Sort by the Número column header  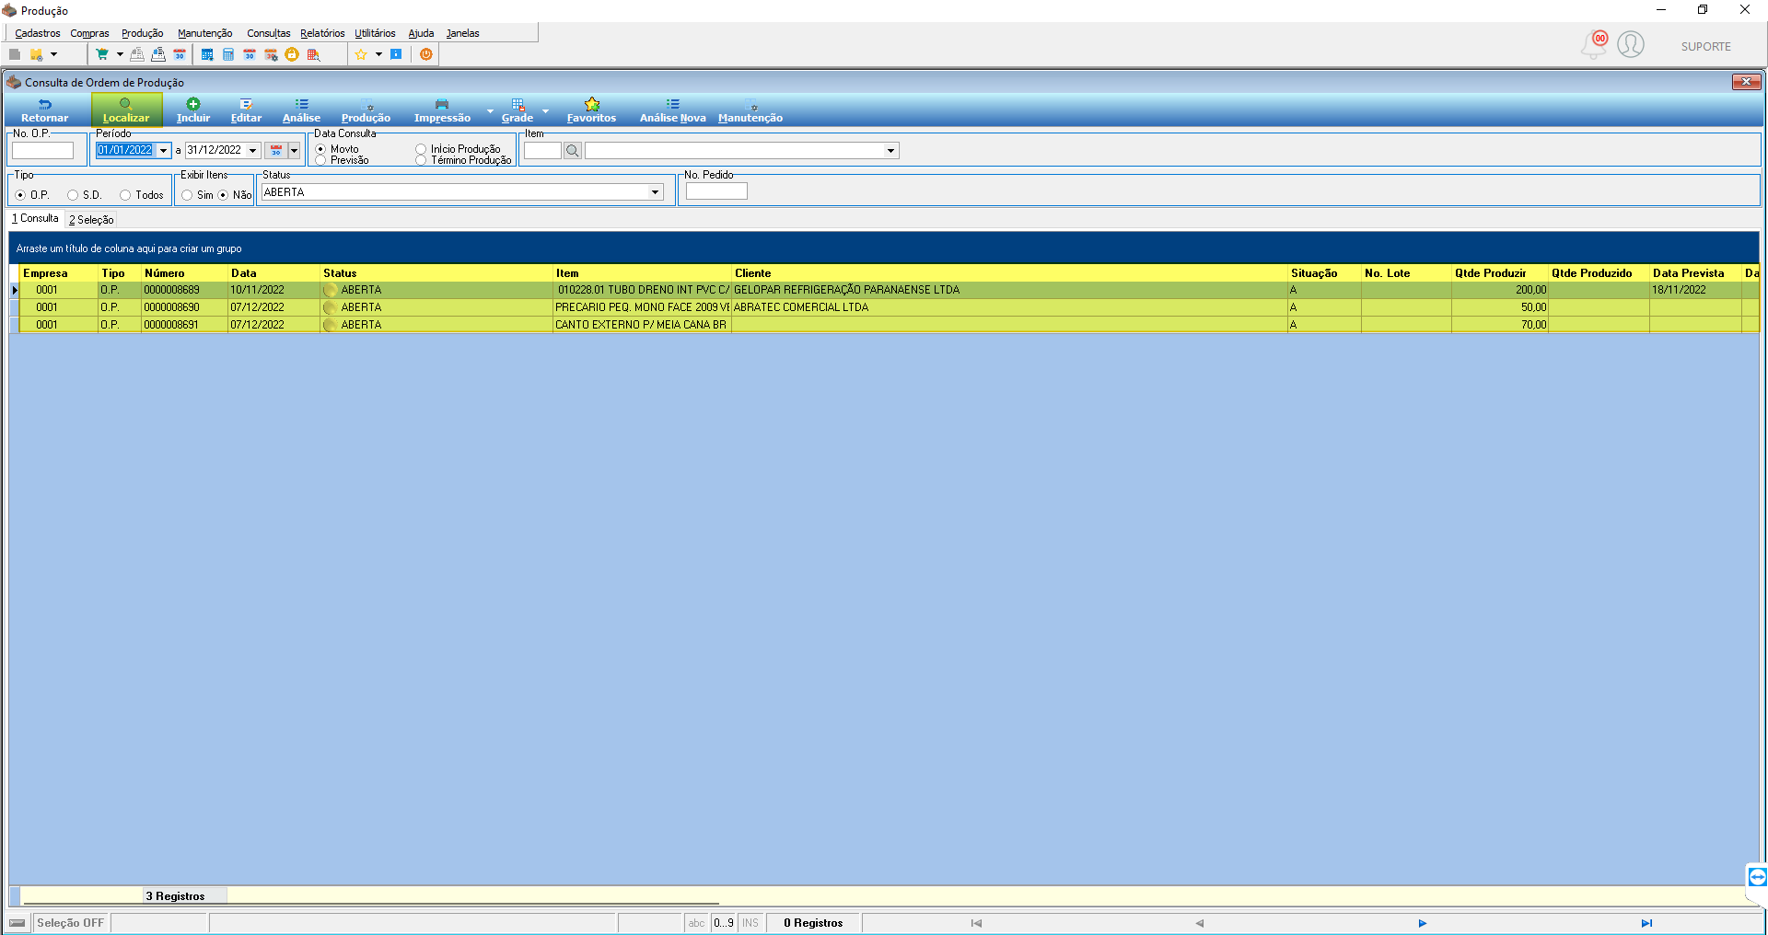click(184, 273)
